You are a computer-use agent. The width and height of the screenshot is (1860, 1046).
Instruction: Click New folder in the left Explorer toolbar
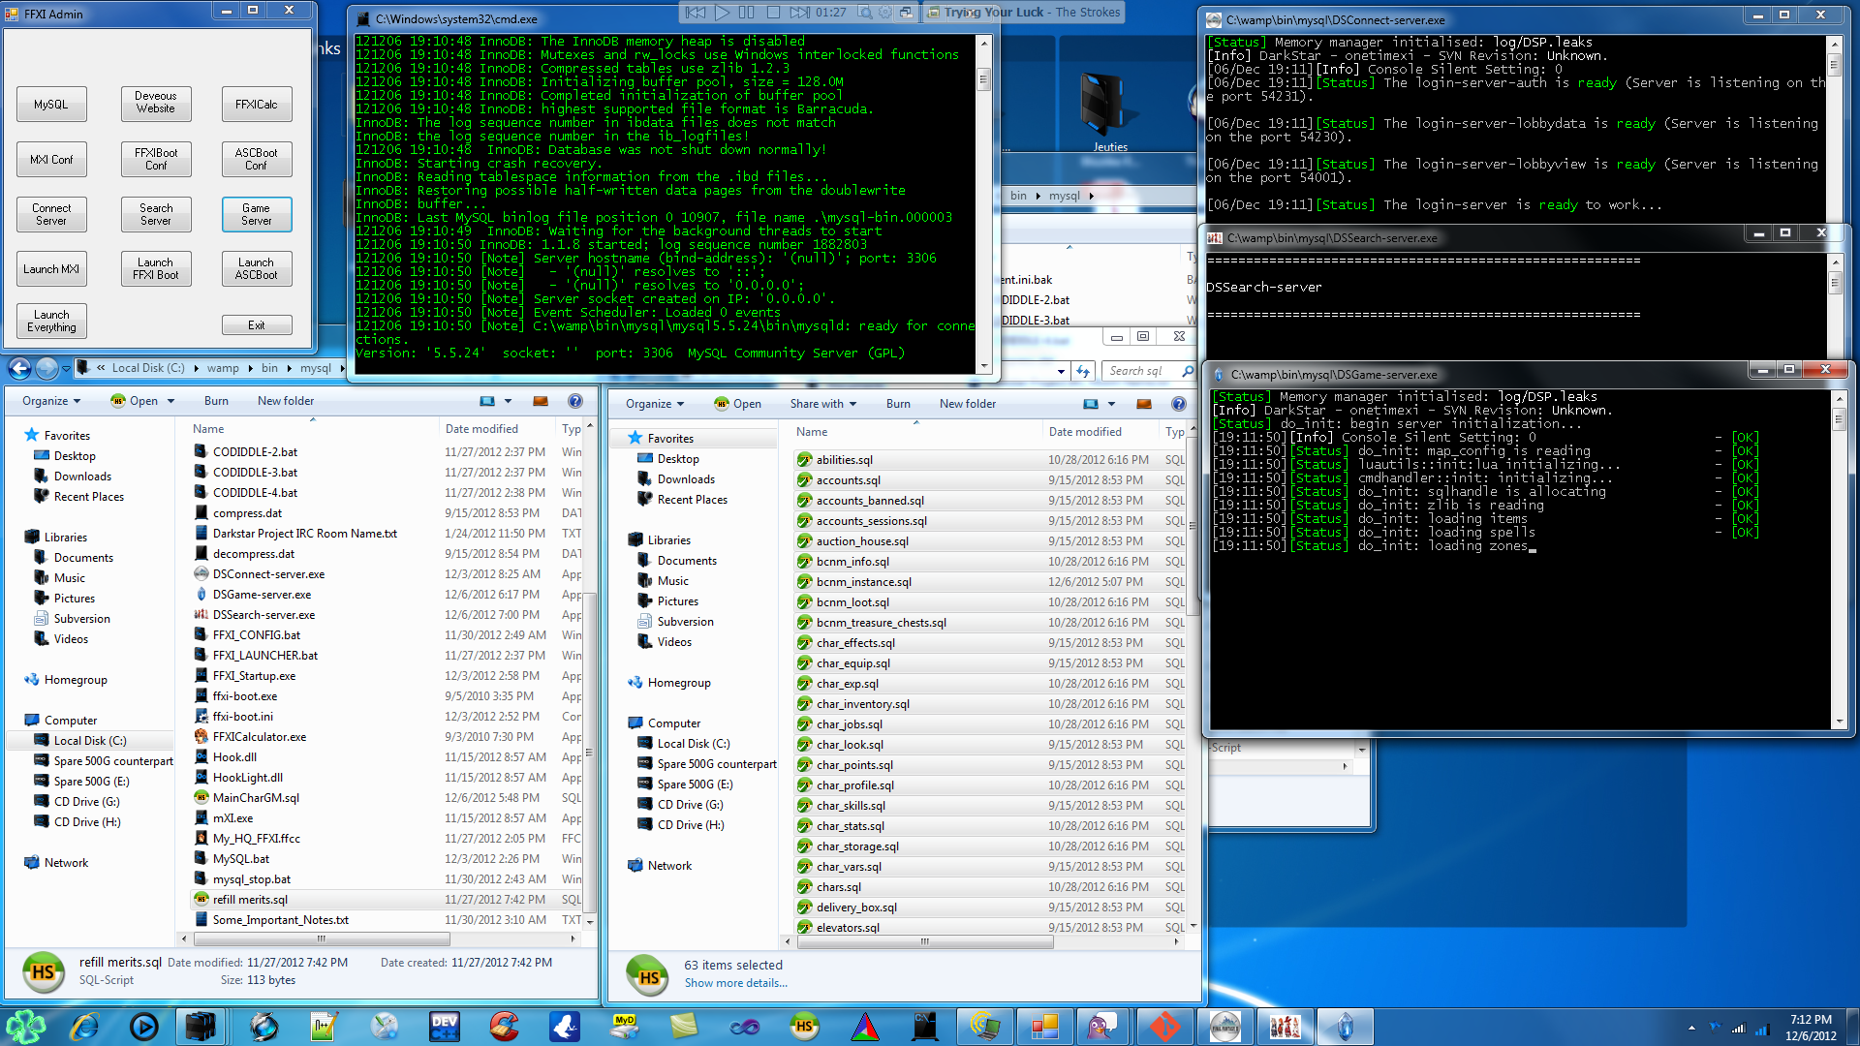(x=285, y=401)
